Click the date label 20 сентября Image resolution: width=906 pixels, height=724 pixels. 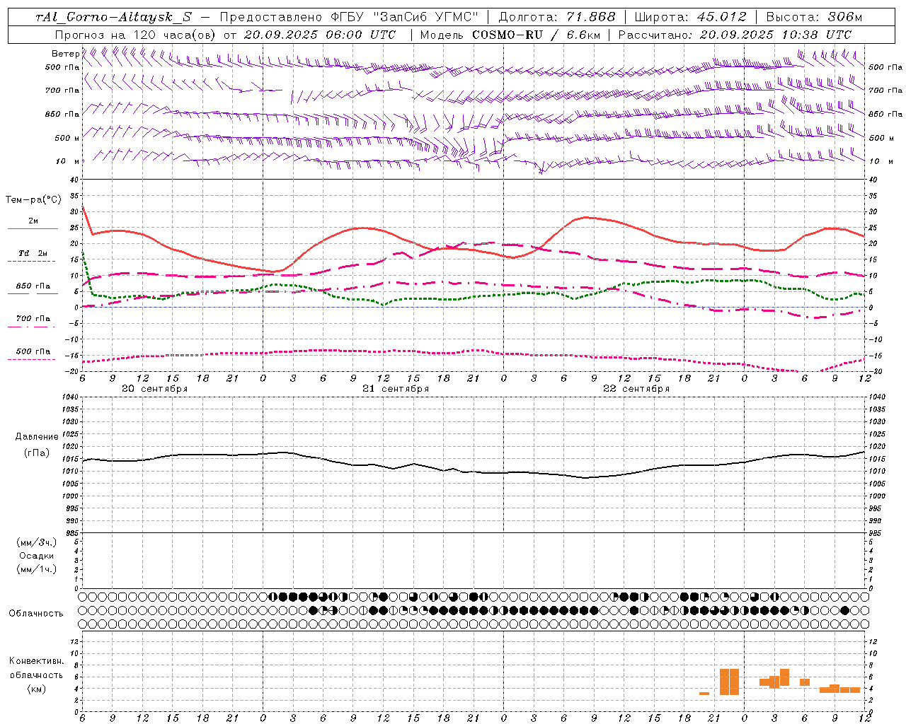tap(155, 389)
